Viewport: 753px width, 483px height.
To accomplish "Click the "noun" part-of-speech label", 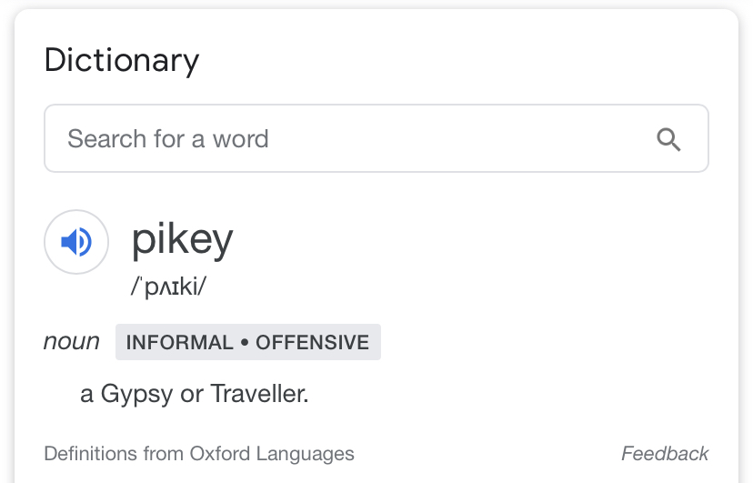I will click(x=72, y=341).
